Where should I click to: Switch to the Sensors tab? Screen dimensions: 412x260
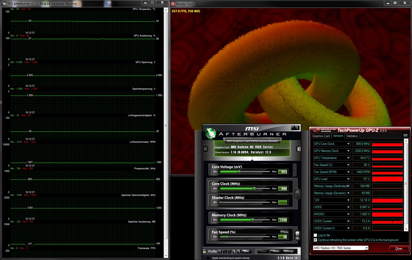pos(338,136)
